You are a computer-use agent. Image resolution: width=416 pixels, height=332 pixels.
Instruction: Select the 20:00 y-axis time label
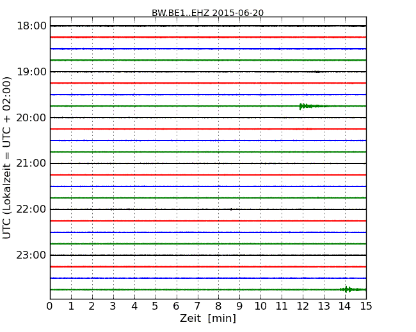31,117
